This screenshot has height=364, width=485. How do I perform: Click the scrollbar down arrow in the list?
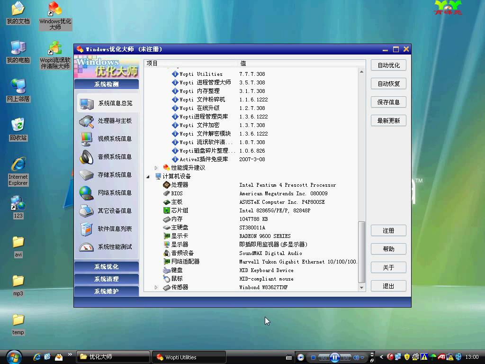coord(361,288)
